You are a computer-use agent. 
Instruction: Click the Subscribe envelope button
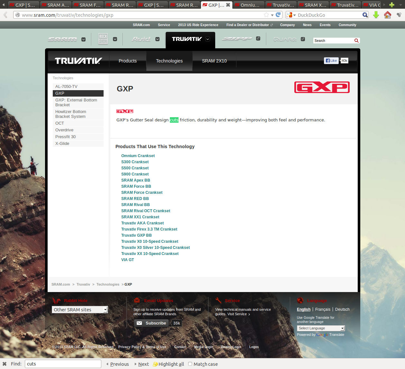click(151, 323)
